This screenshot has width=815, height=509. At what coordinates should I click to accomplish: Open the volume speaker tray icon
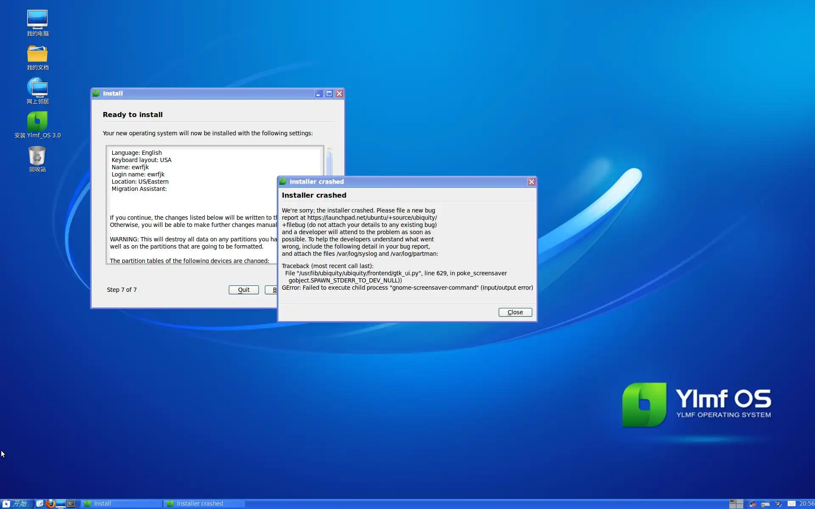point(778,503)
